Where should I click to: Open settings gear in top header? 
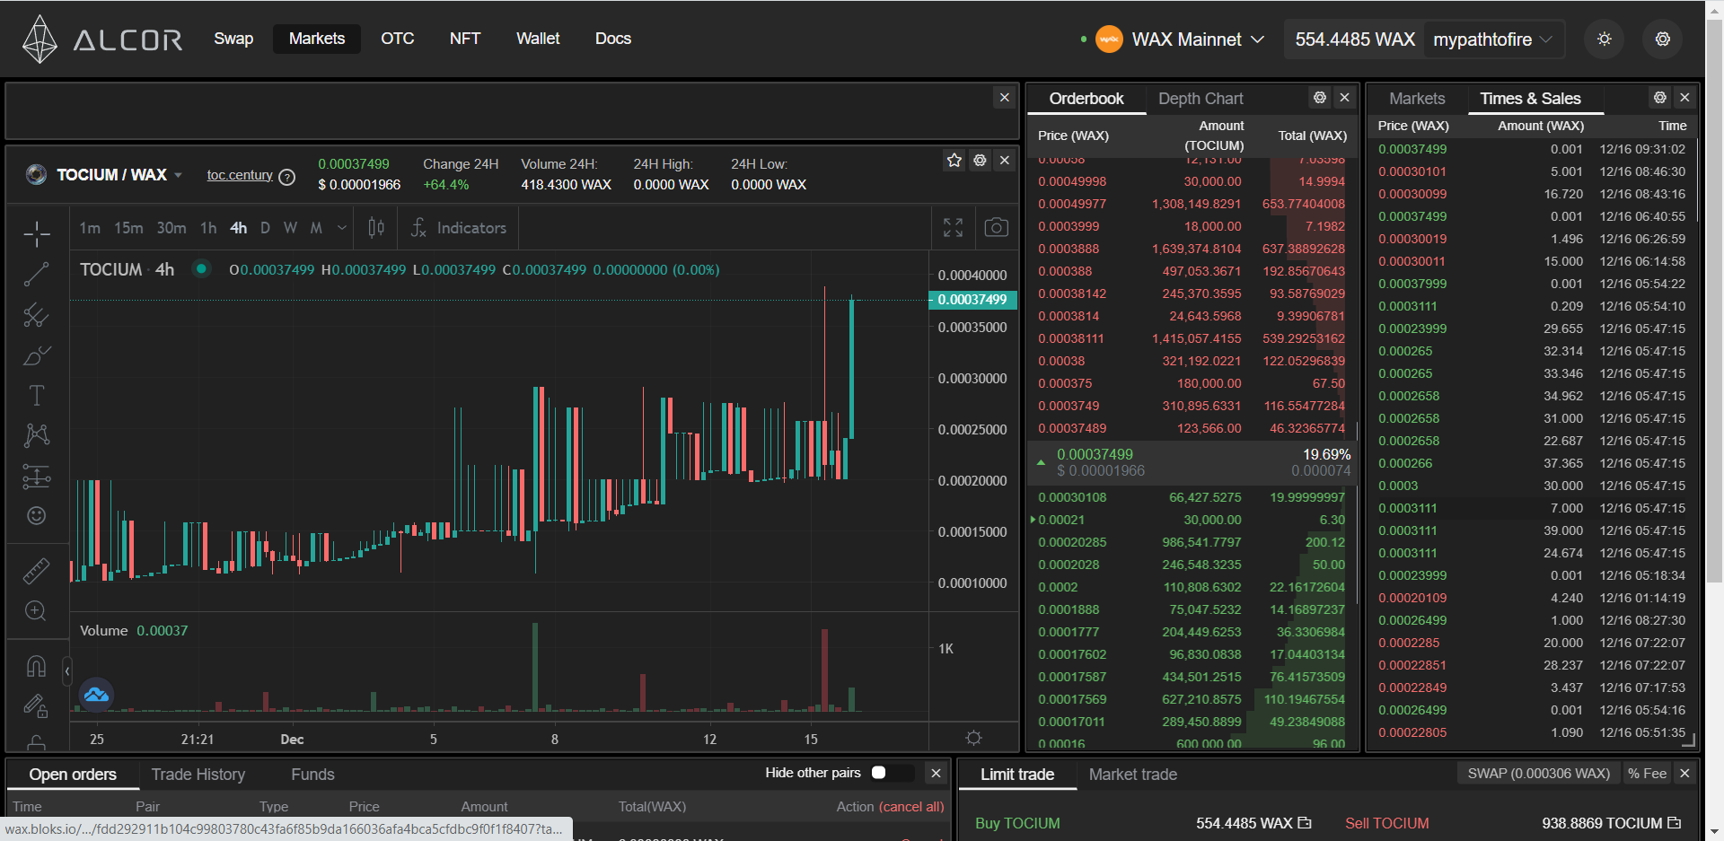pos(1662,39)
